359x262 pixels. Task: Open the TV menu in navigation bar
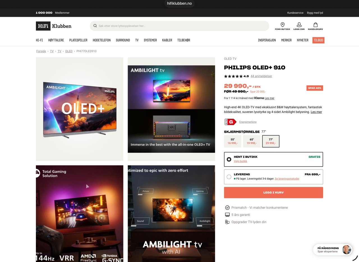pyautogui.click(x=137, y=40)
